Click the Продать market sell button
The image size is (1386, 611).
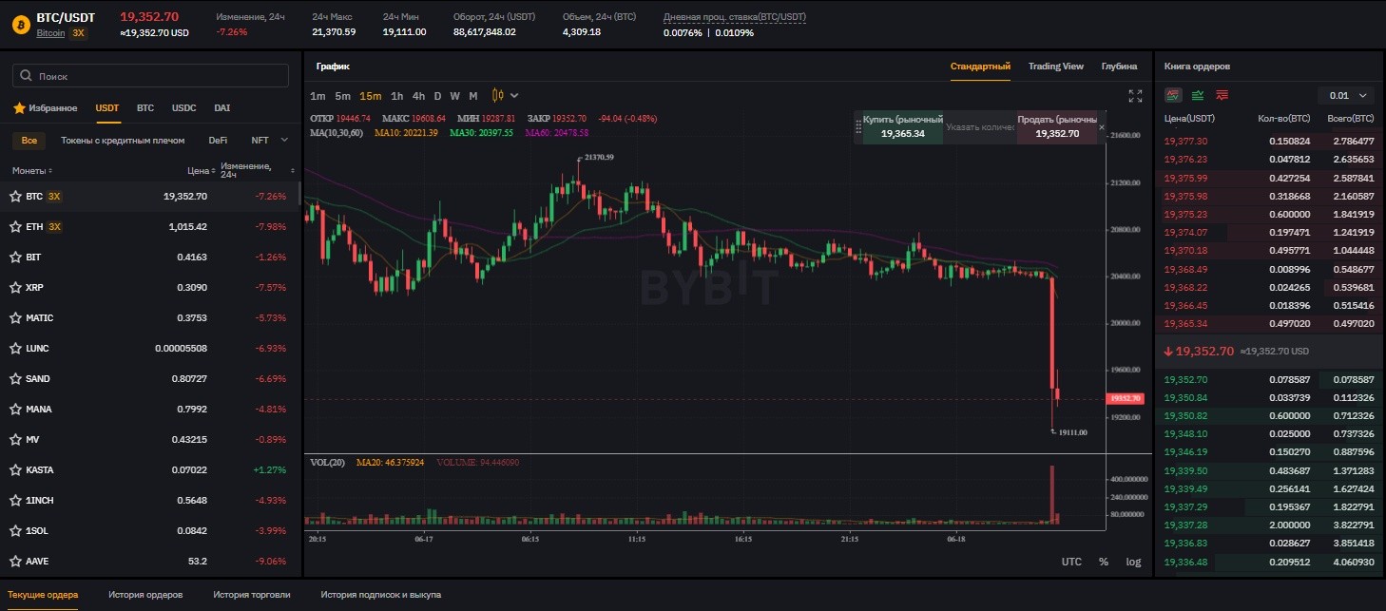pos(1057,126)
